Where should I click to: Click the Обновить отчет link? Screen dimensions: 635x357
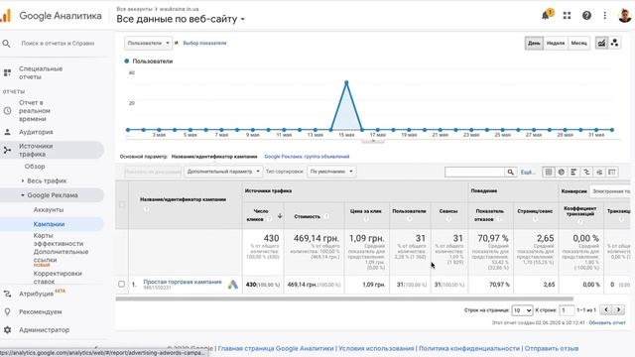click(x=607, y=323)
